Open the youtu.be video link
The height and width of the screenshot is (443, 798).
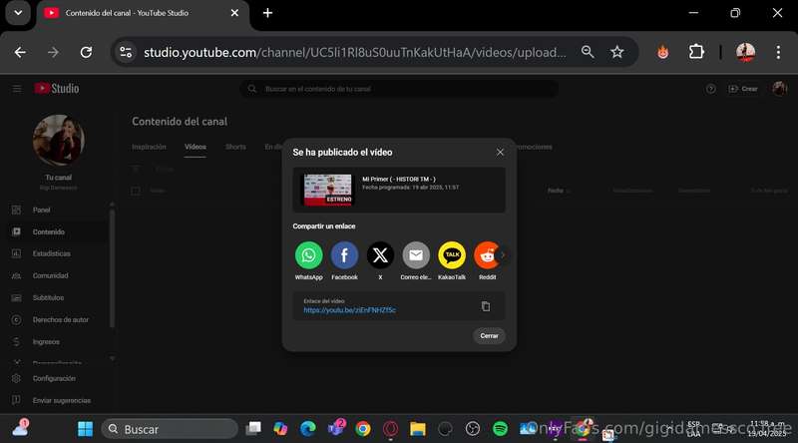click(x=350, y=310)
